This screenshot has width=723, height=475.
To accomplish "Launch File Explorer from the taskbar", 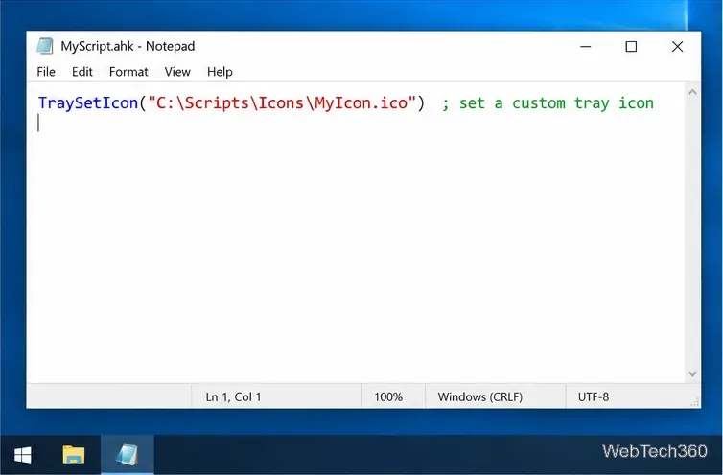I will 73,455.
